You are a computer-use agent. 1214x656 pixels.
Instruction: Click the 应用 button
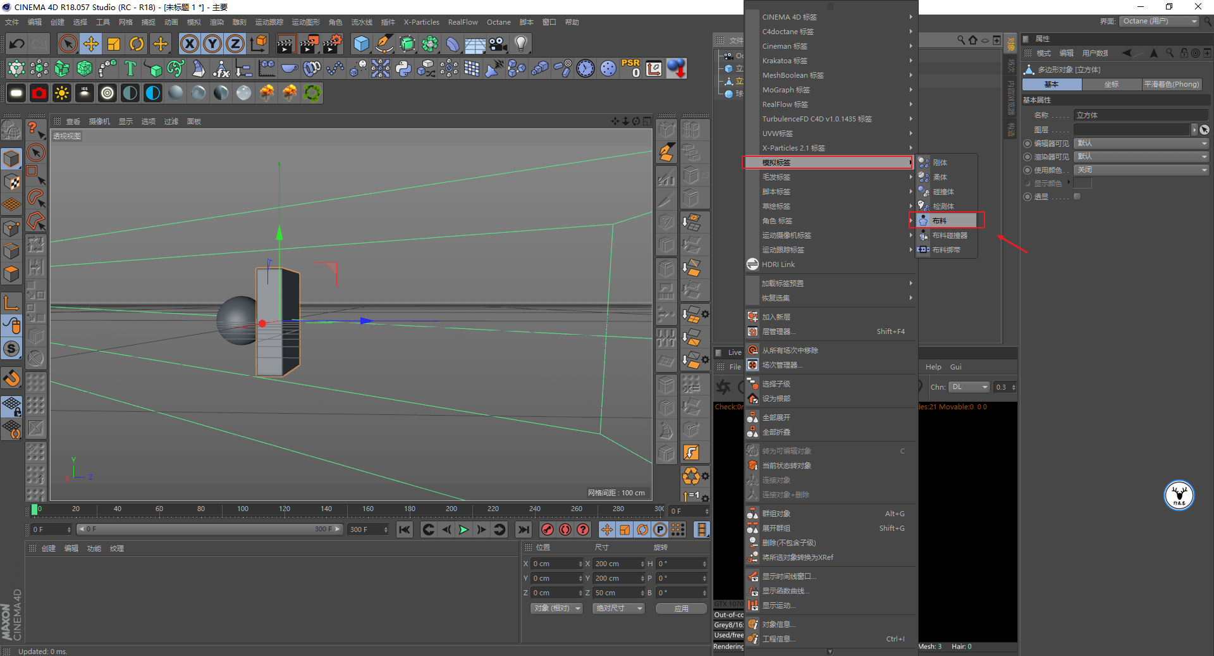681,608
